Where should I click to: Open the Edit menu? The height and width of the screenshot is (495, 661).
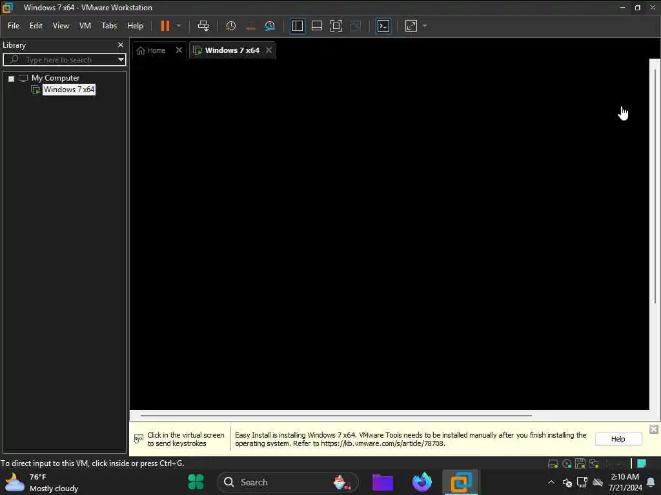[x=36, y=26]
